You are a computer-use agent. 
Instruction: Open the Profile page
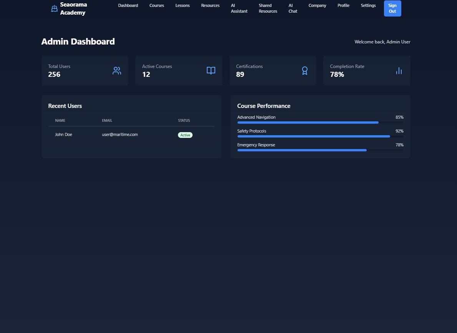[x=343, y=5]
